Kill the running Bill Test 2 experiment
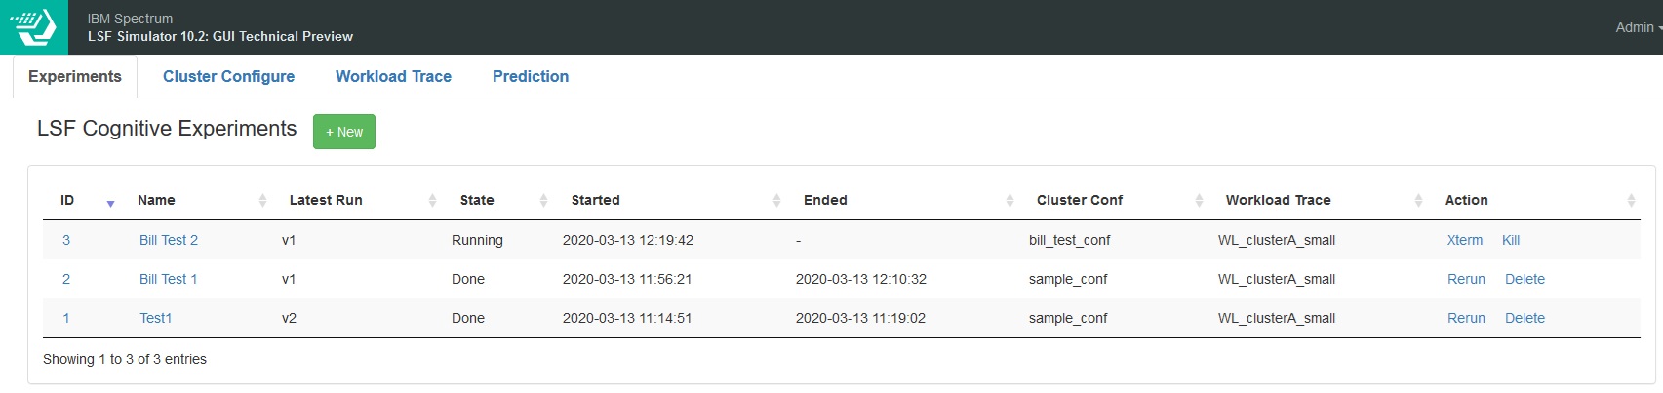 pyautogui.click(x=1511, y=240)
